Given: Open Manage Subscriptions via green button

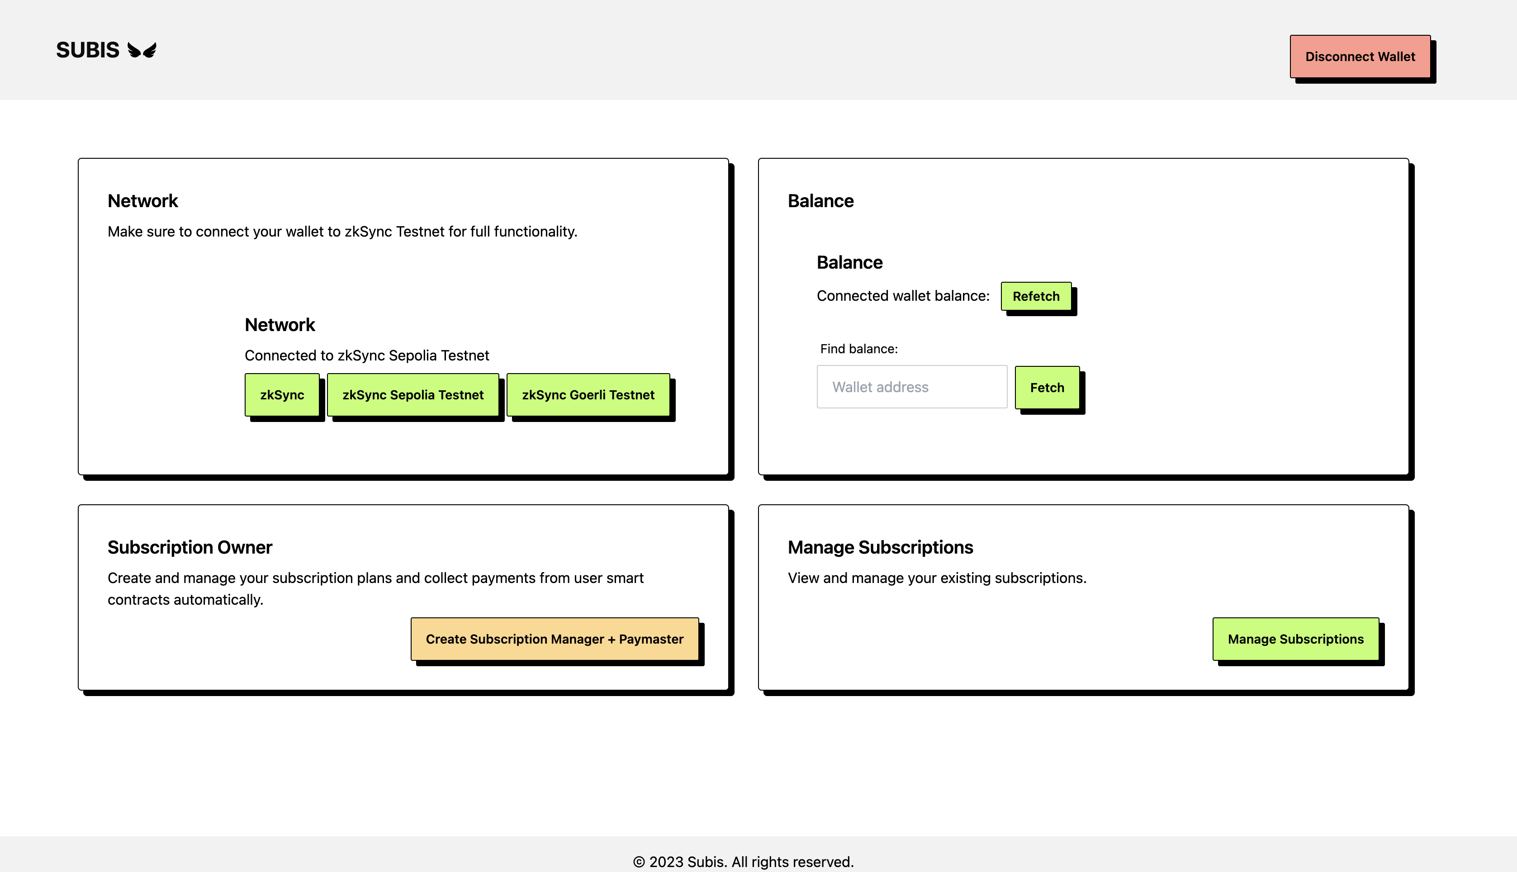Looking at the screenshot, I should tap(1295, 639).
